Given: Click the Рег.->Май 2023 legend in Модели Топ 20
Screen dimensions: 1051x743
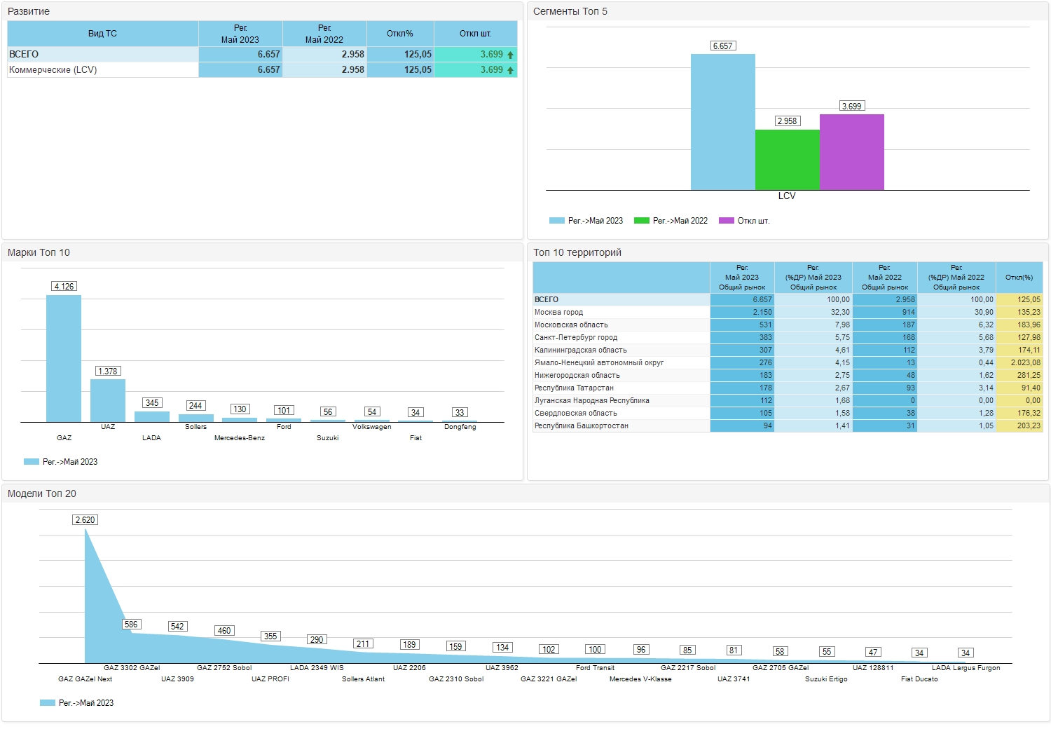Looking at the screenshot, I should coord(77,703).
